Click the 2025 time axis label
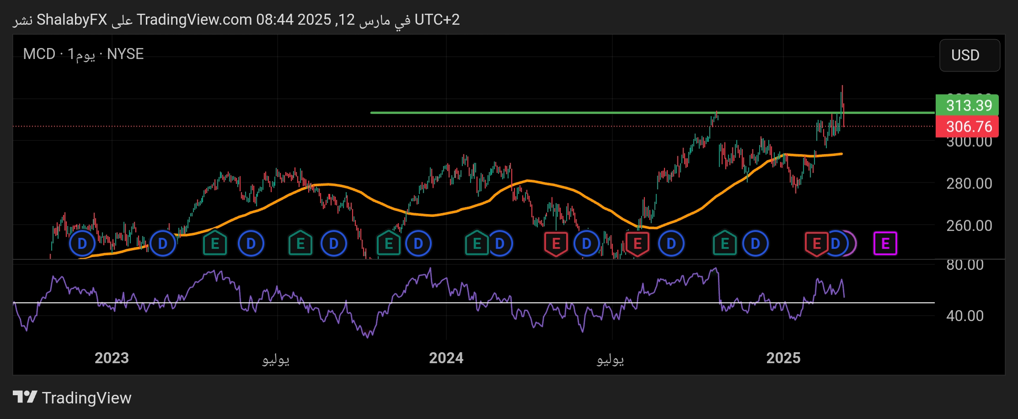 pos(783,358)
